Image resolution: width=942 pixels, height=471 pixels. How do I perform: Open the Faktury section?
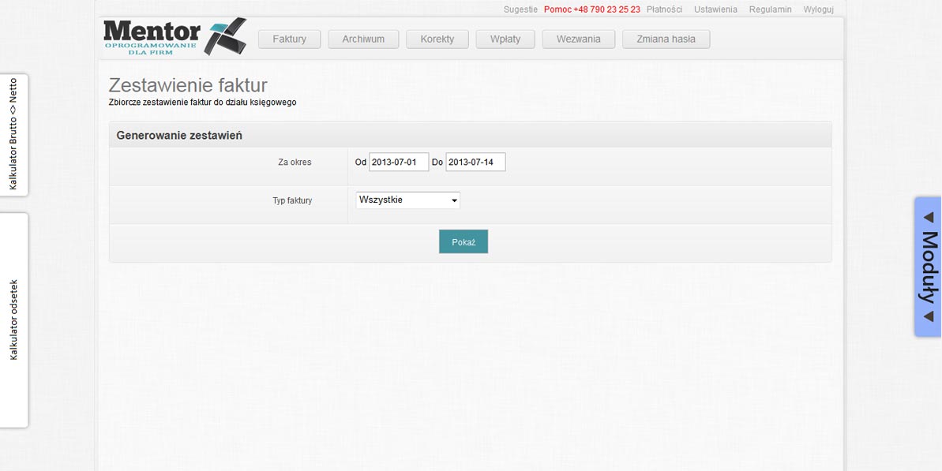289,39
